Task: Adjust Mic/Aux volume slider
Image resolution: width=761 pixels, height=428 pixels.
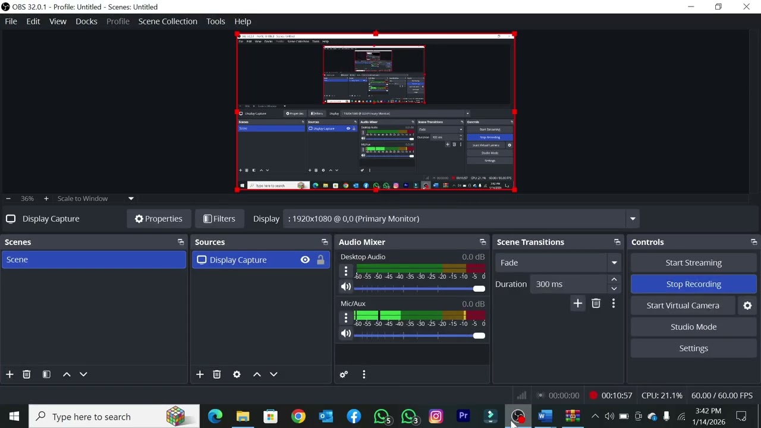Action: coord(420,335)
